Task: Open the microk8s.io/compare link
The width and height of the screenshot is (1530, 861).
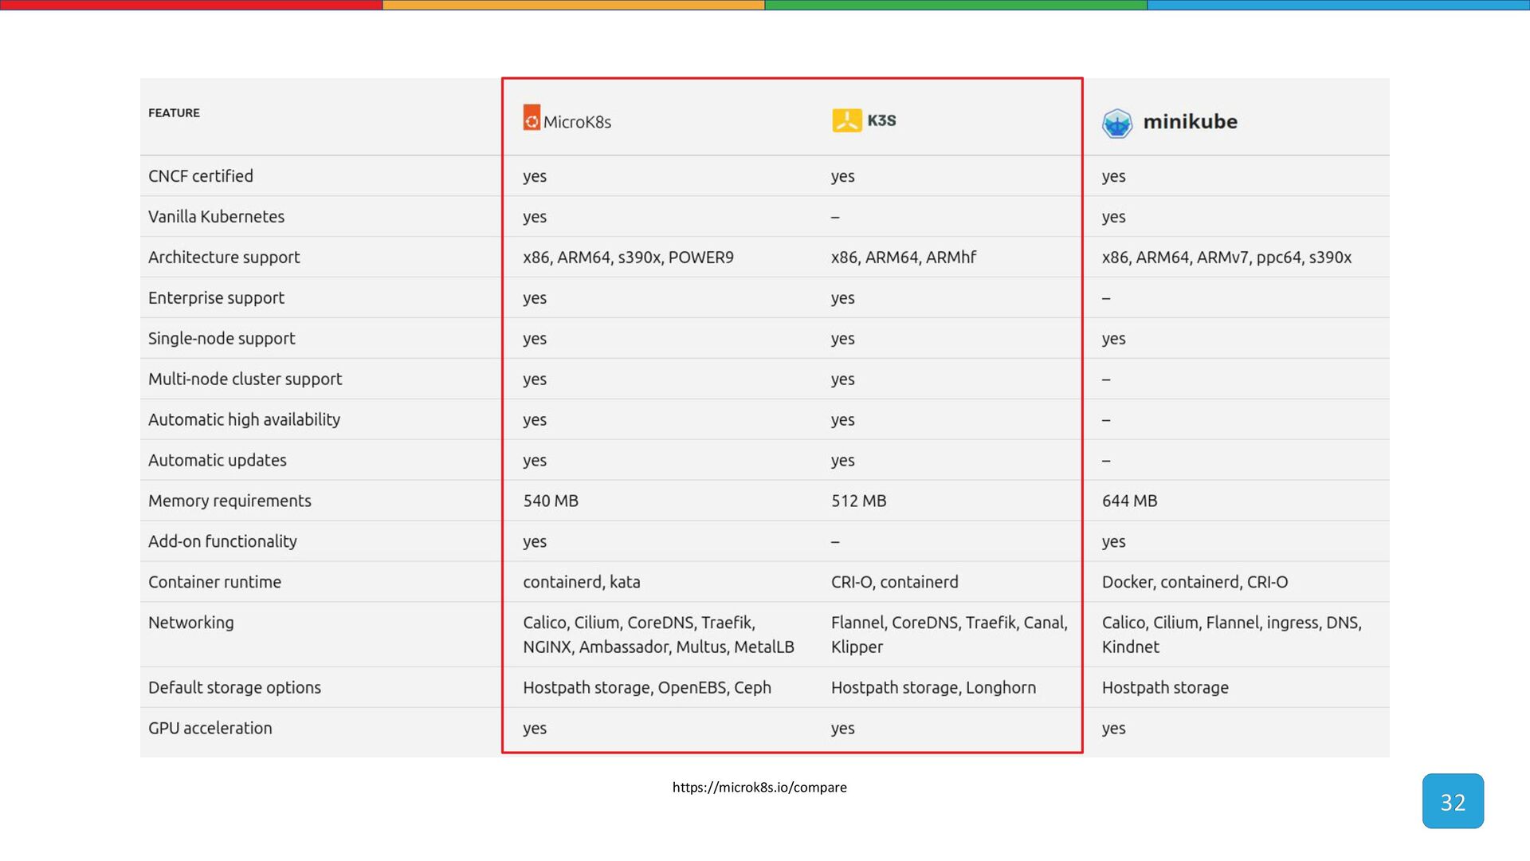Action: [x=759, y=788]
